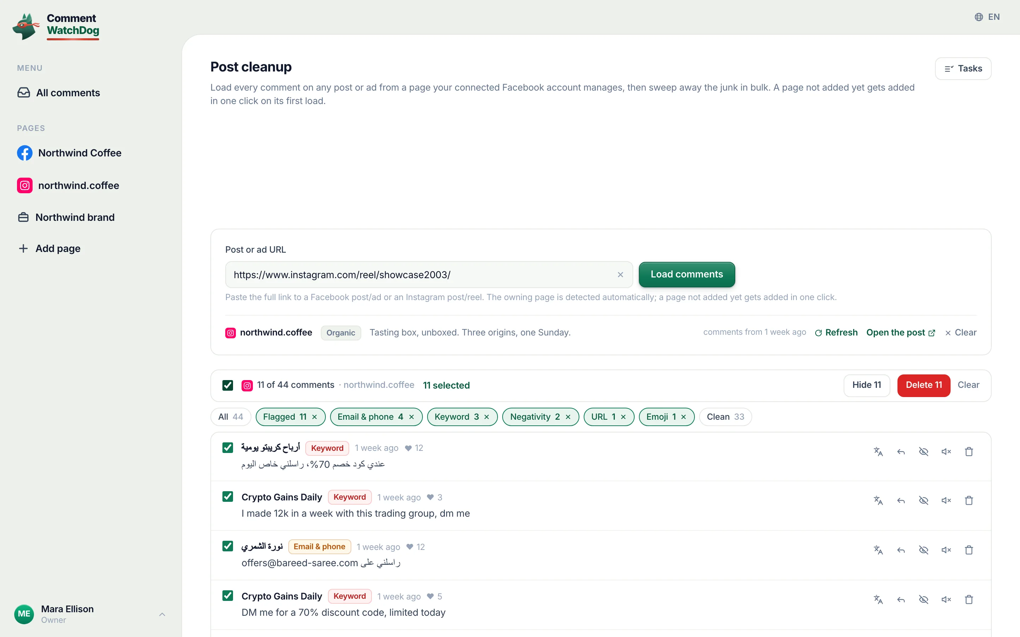Click '11 selected' text
1020x637 pixels.
[446, 385]
